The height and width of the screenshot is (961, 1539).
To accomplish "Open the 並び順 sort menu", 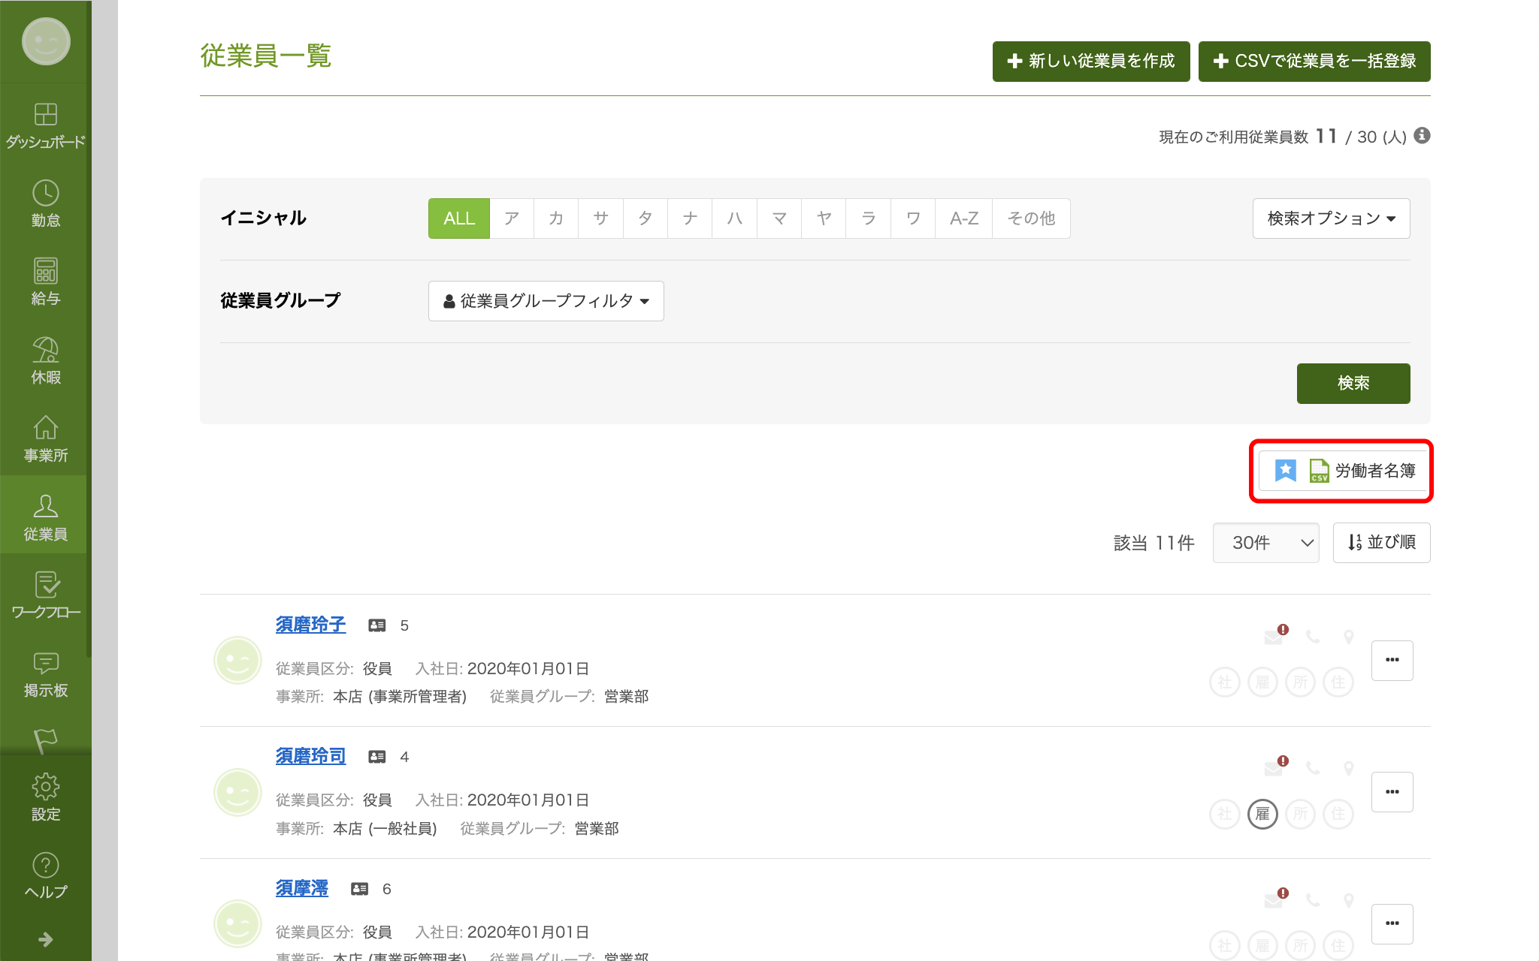I will (x=1381, y=543).
